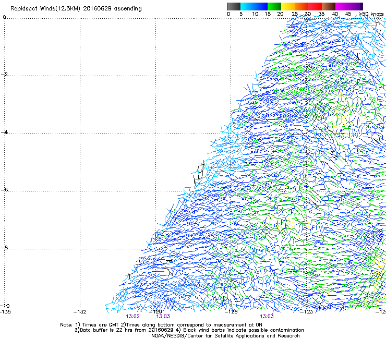Click the '-132' longitude axis label

(80, 312)
